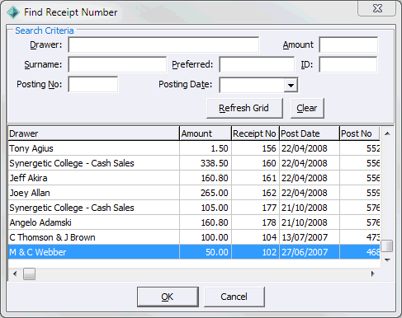Click receipt number 160 cell
Viewport: 402px width, 318px height.
point(255,163)
